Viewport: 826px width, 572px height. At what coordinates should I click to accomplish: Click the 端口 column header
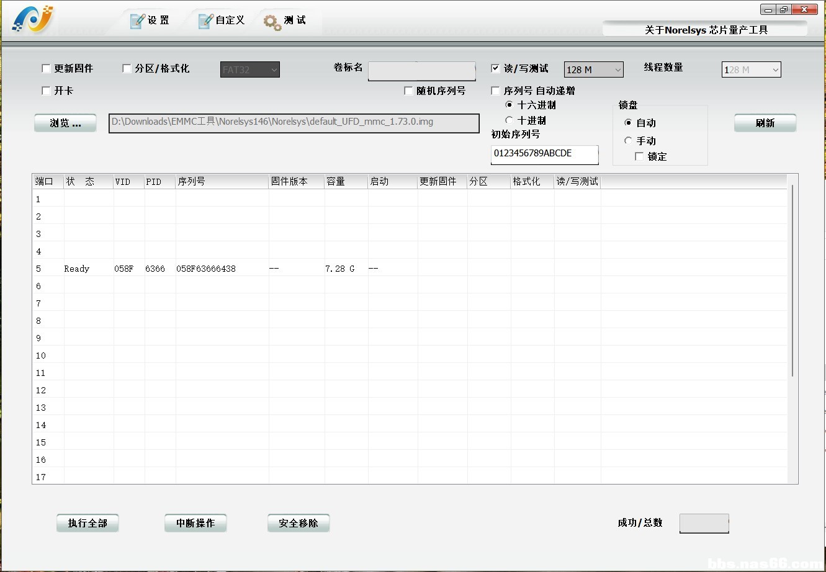point(48,181)
